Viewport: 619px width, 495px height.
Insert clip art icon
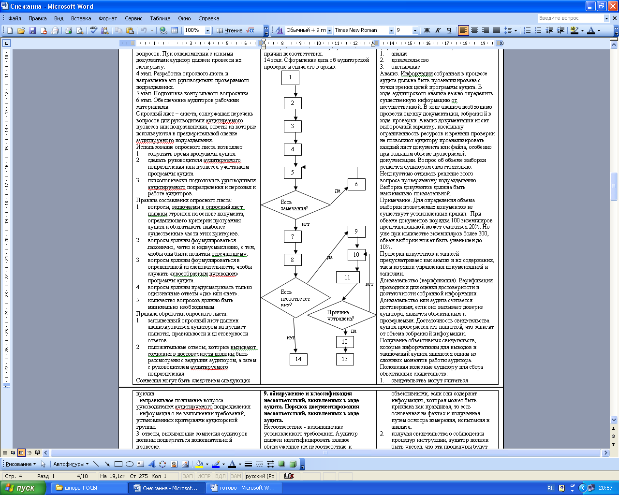[174, 464]
